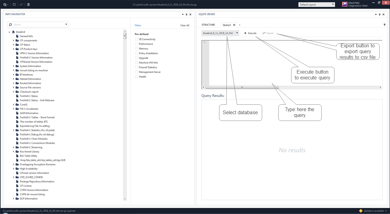Image resolution: width=390 pixels, height=214 pixels.
Task: Click the share arrow icon in the top toolbar
Action: point(21,5)
